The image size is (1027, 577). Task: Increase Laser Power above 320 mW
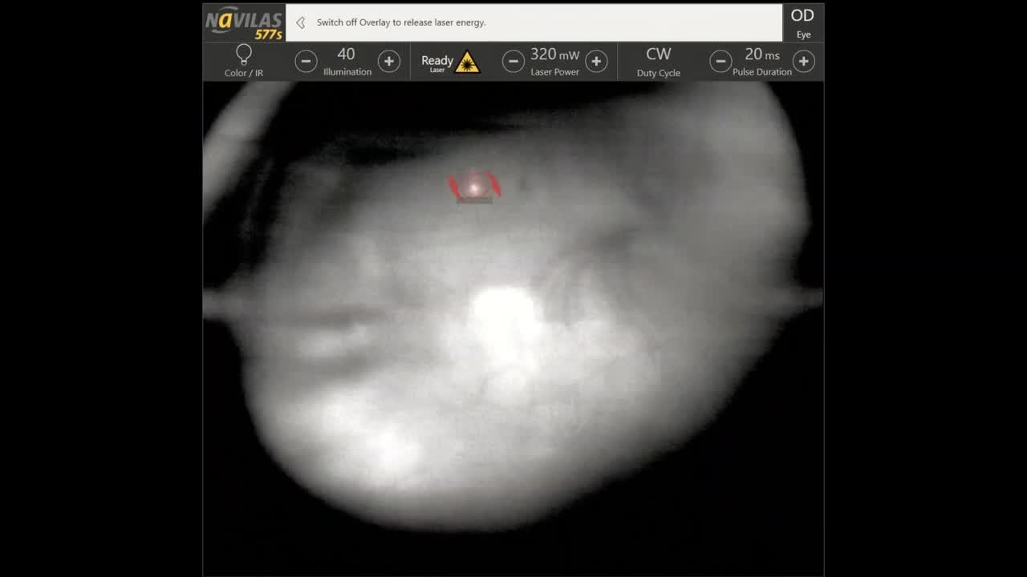[x=596, y=61]
